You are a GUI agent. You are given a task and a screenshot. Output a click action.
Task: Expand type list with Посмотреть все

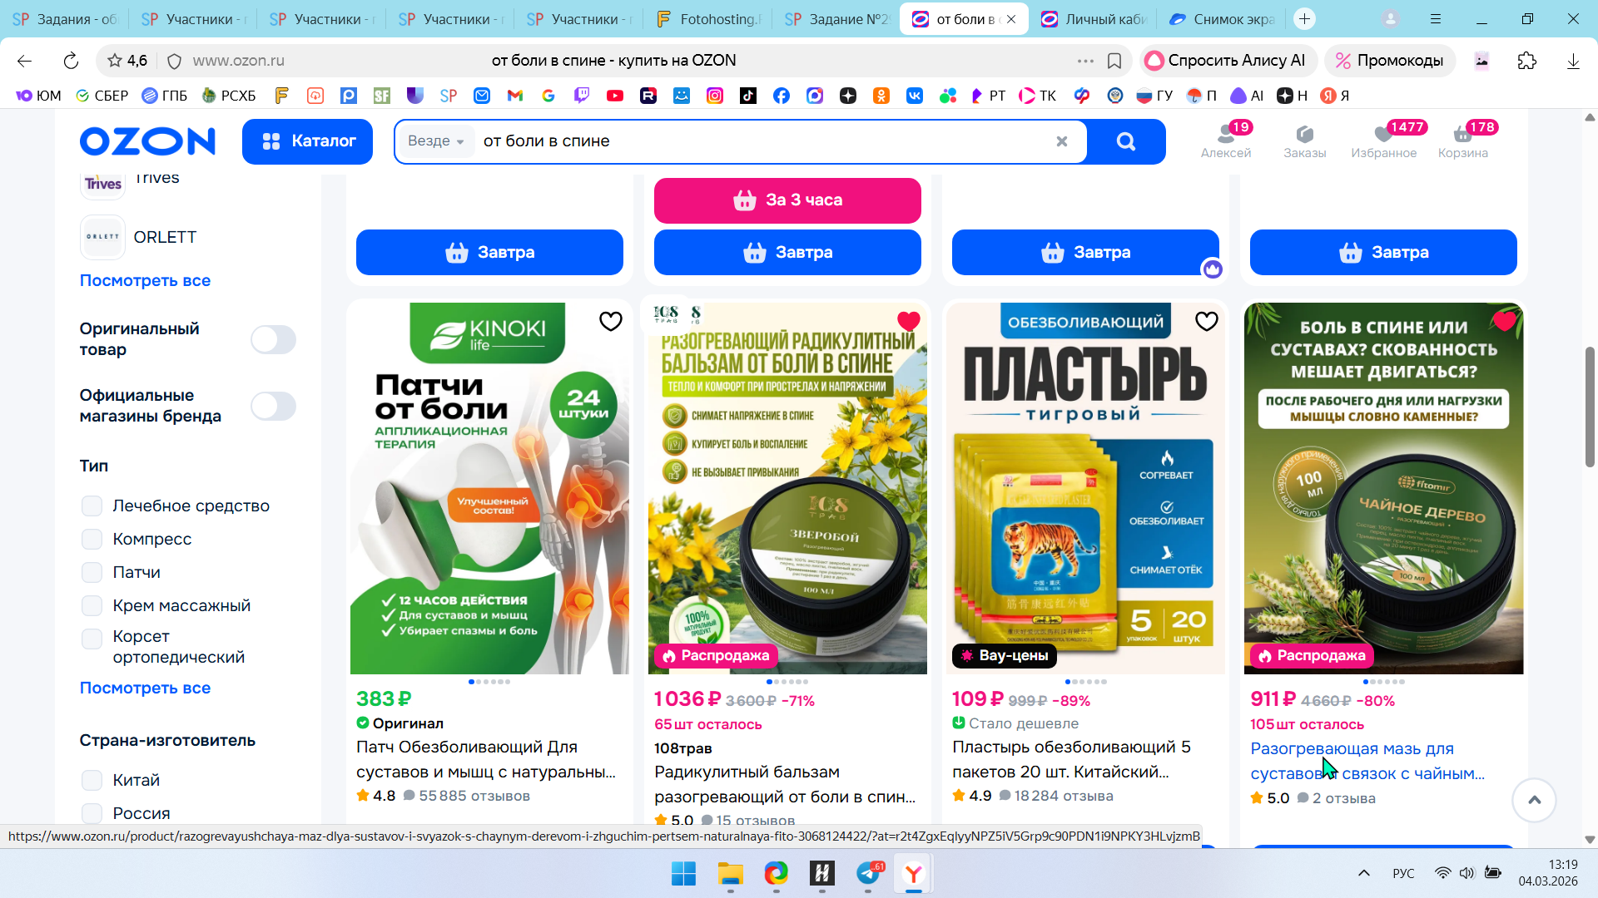[x=145, y=688]
